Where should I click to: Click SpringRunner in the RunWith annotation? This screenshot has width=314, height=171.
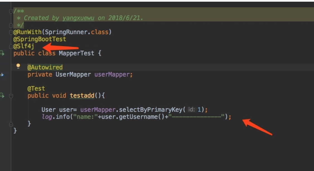click(x=66, y=32)
